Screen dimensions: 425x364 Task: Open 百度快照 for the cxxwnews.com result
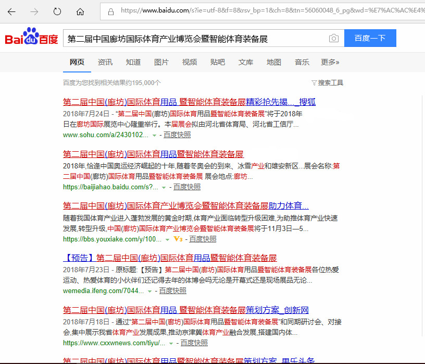tap(194, 343)
